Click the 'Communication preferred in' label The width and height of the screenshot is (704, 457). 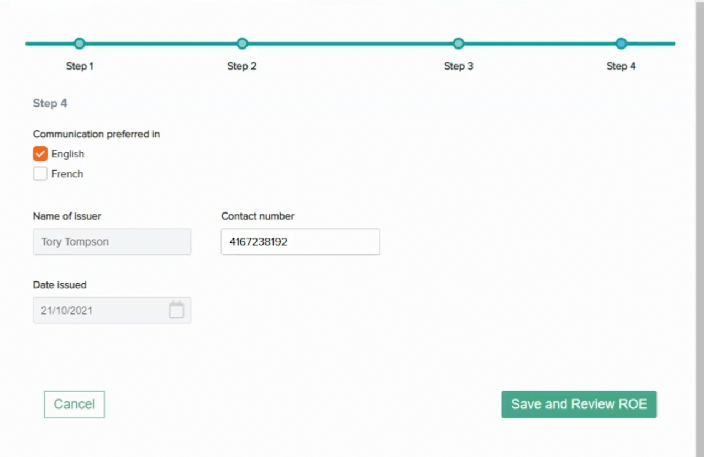click(96, 134)
